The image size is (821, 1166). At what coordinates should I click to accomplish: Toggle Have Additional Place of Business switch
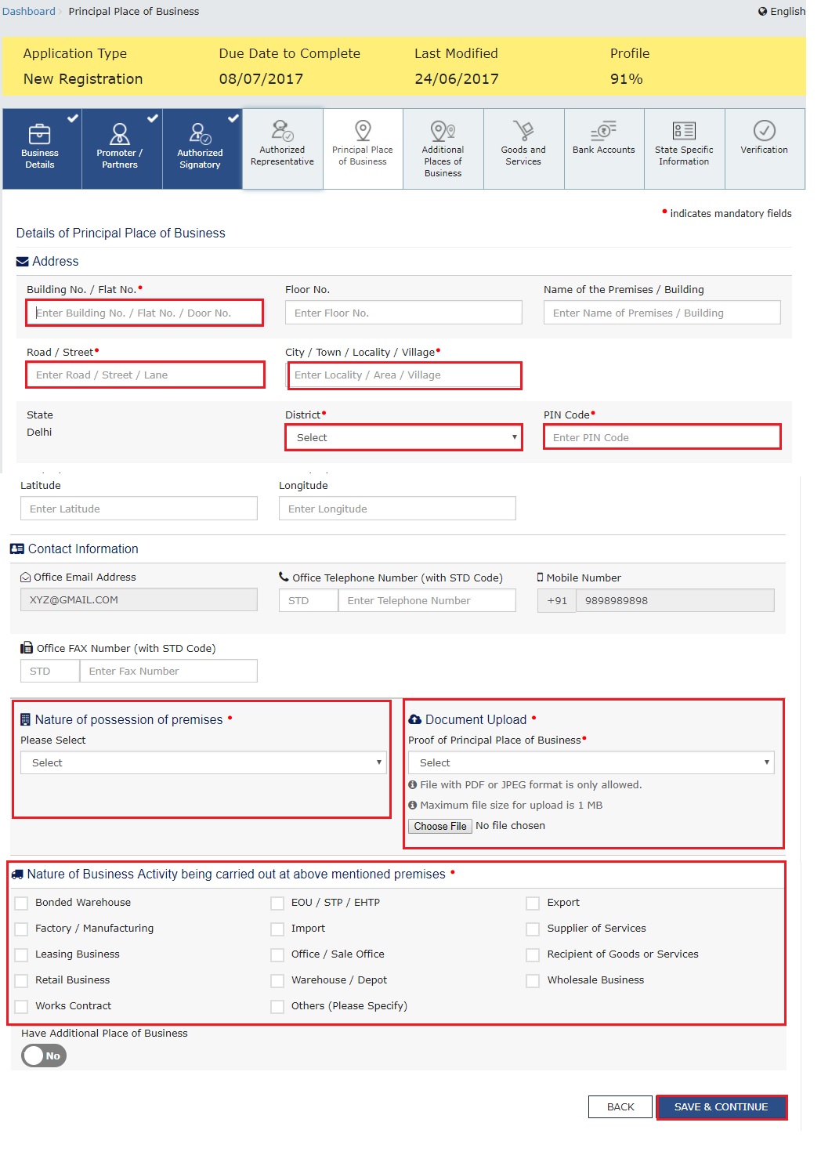point(44,1056)
